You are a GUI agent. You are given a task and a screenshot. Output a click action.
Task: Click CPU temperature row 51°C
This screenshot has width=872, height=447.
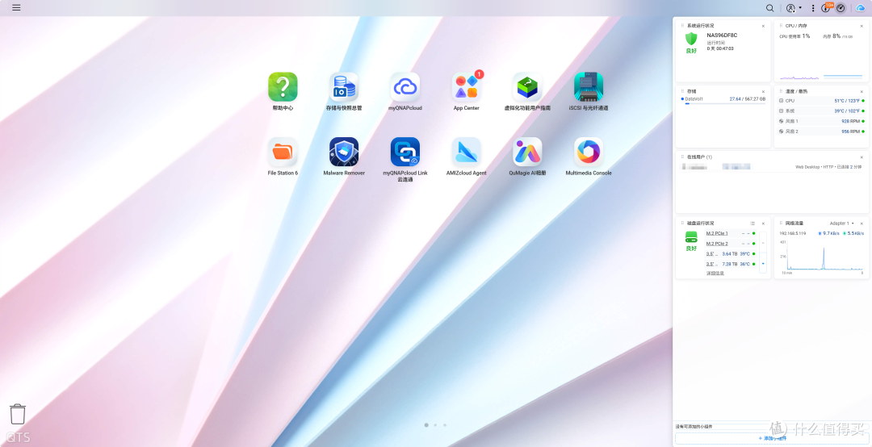coord(821,101)
